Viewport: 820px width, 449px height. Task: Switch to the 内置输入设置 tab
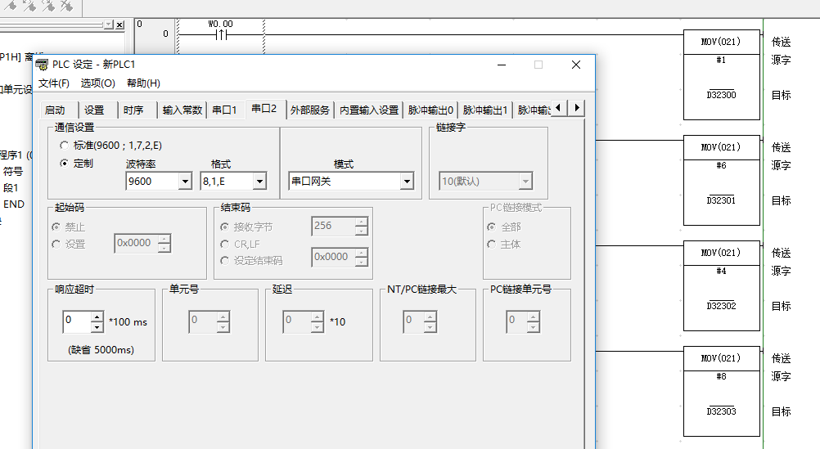(369, 110)
